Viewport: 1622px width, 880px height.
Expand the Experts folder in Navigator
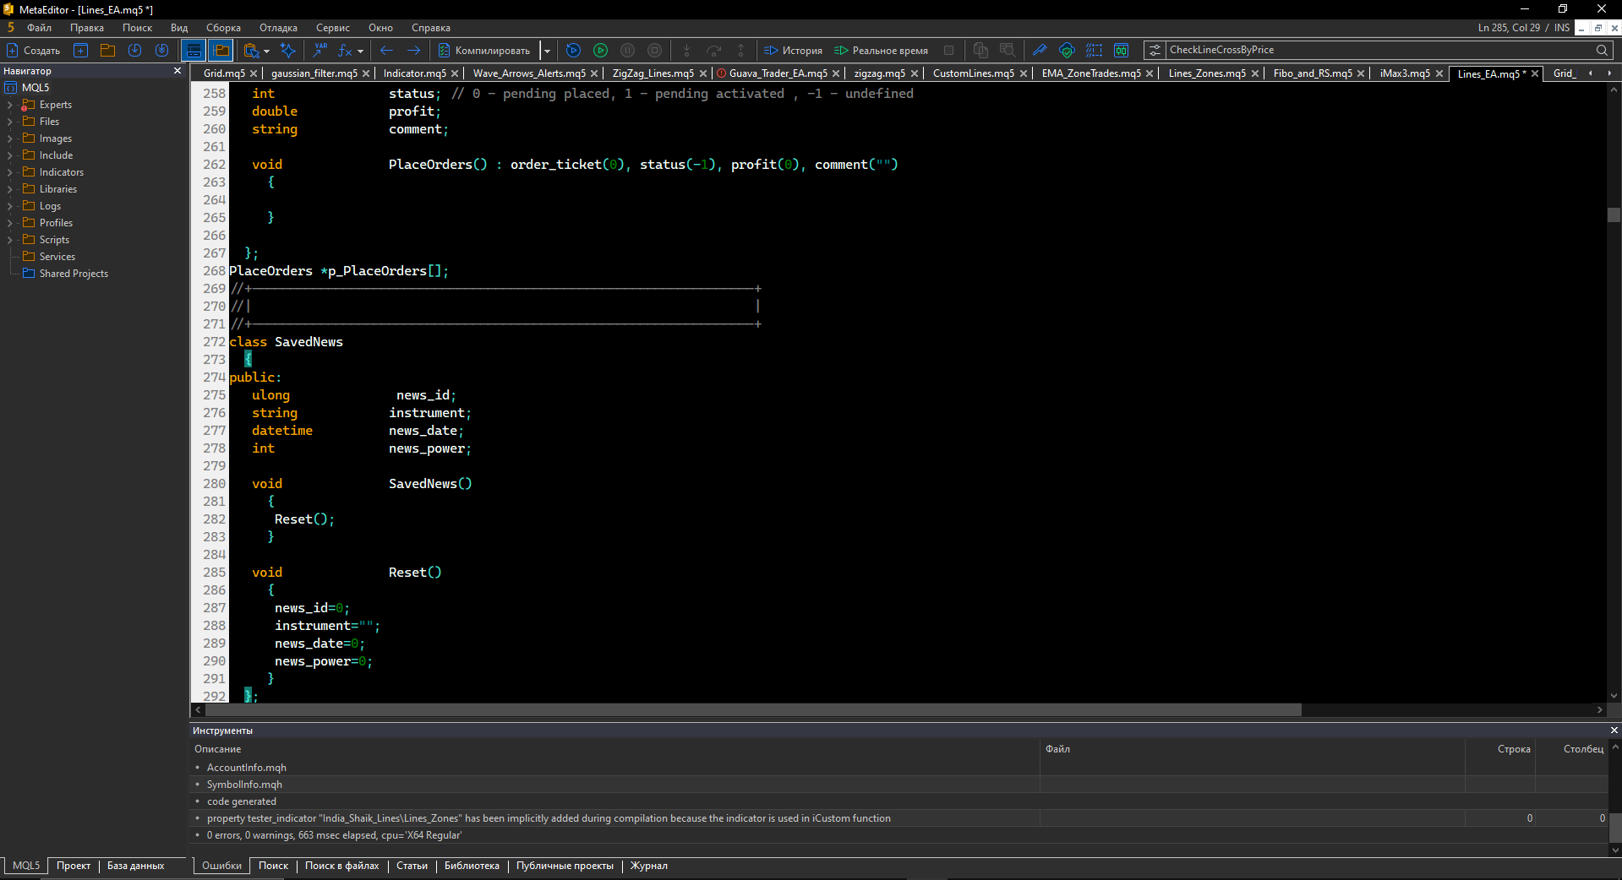(x=10, y=105)
